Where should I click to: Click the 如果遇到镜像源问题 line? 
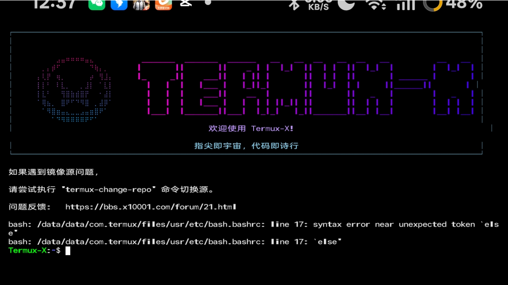click(x=54, y=172)
